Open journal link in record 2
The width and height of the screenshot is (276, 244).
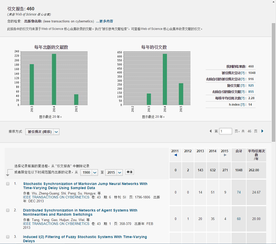[56, 224]
